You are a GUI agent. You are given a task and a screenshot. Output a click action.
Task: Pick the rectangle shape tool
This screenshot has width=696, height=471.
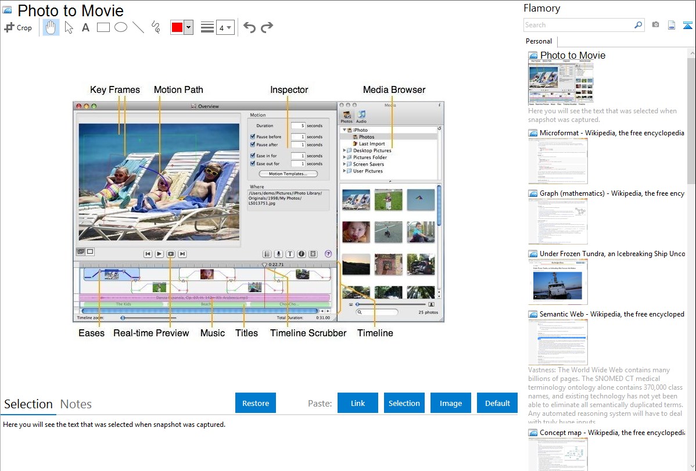(x=103, y=27)
